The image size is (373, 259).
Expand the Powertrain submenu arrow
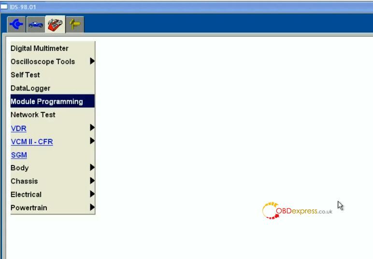[92, 208]
